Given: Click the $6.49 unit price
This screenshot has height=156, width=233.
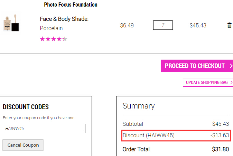Looking at the screenshot, I should [x=127, y=25].
